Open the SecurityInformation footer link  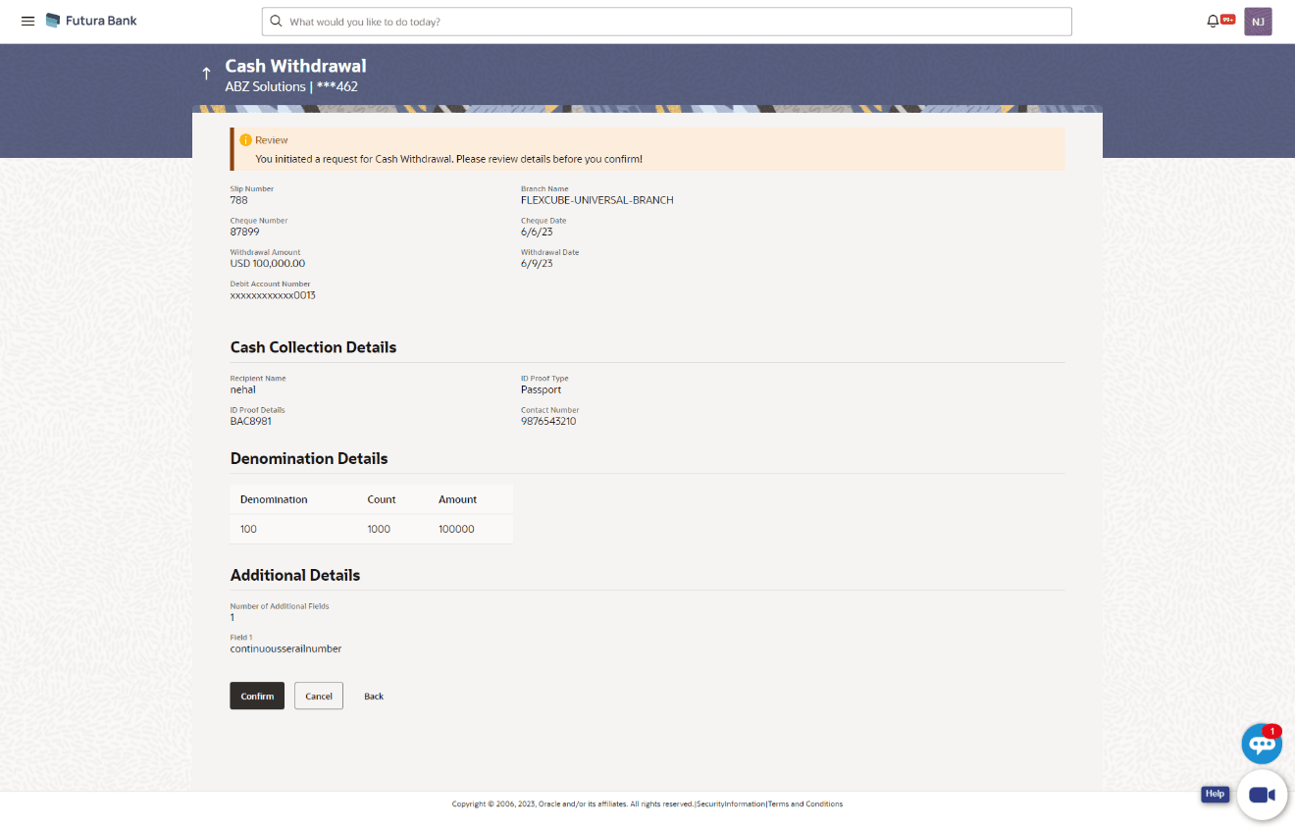click(731, 804)
